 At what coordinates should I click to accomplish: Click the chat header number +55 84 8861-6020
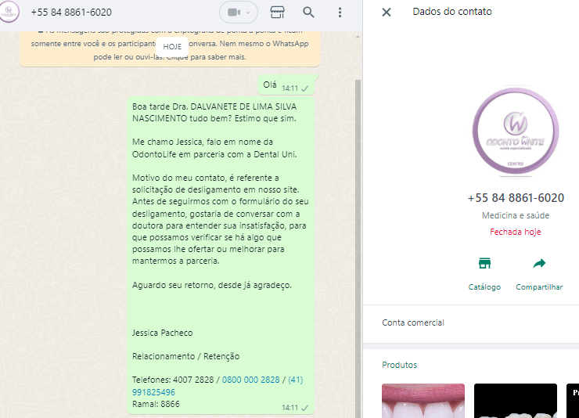pos(71,13)
